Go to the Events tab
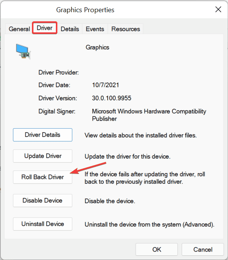This screenshot has height=260, width=228. pyautogui.click(x=95, y=29)
